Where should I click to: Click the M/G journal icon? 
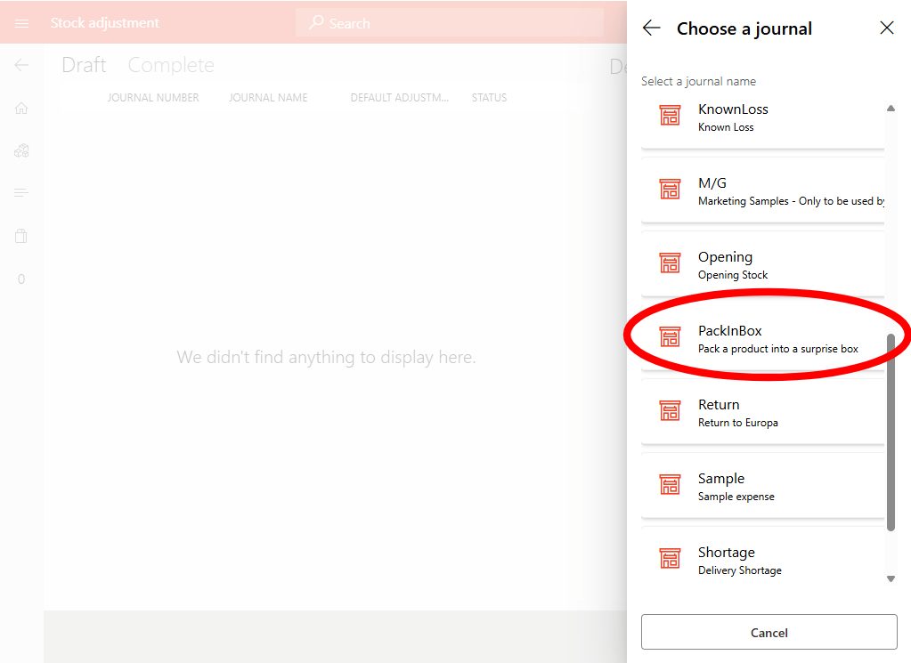pos(670,190)
